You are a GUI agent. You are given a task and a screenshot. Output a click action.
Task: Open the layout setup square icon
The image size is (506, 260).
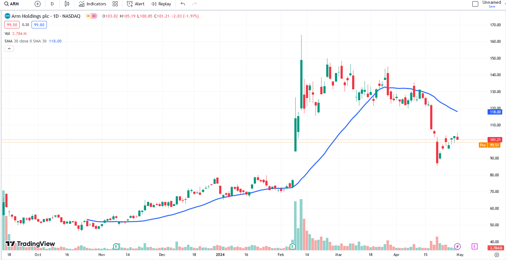point(475,4)
